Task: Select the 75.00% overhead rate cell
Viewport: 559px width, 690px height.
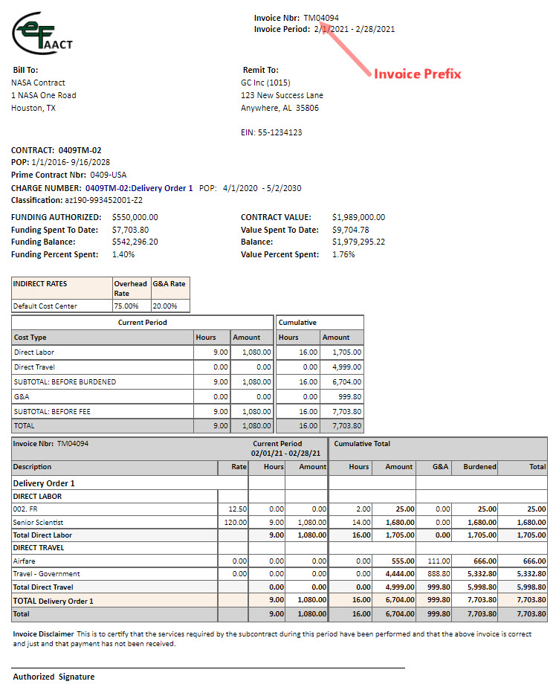Action: pyautogui.click(x=125, y=306)
